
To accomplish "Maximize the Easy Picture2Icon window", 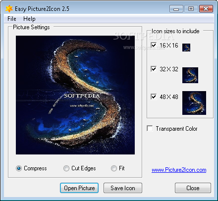I will 191,9.
